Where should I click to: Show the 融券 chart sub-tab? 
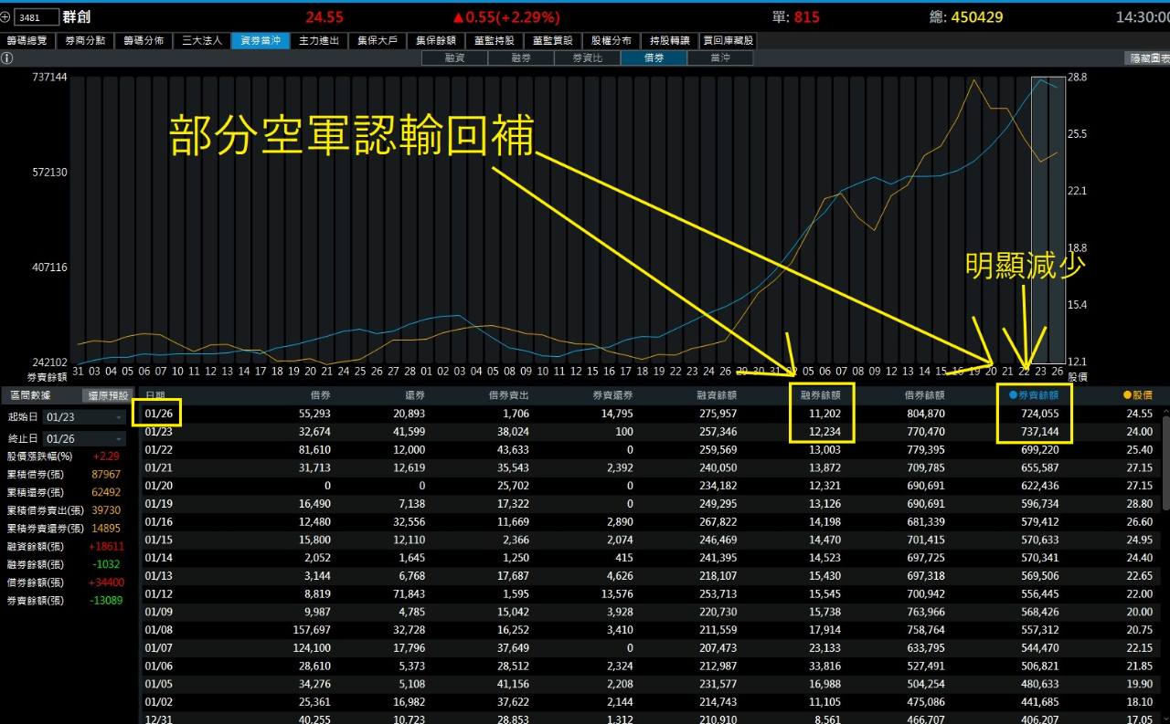coord(521,58)
